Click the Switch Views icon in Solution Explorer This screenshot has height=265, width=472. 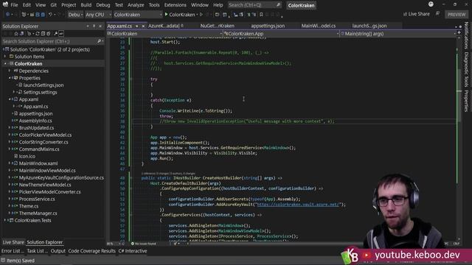[21, 34]
